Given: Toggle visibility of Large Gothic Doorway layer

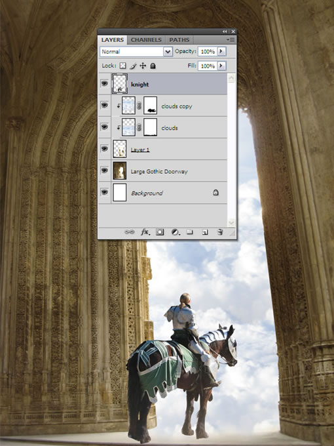Looking at the screenshot, I should (105, 171).
